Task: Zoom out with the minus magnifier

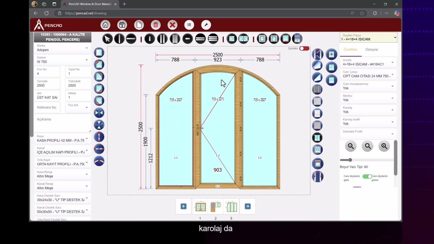Action: click(x=351, y=146)
